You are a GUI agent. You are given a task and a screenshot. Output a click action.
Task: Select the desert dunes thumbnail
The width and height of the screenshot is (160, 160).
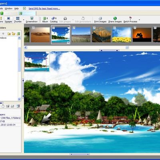(x=40, y=35)
